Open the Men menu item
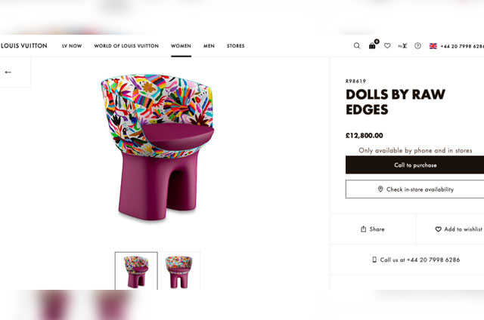 pyautogui.click(x=209, y=46)
